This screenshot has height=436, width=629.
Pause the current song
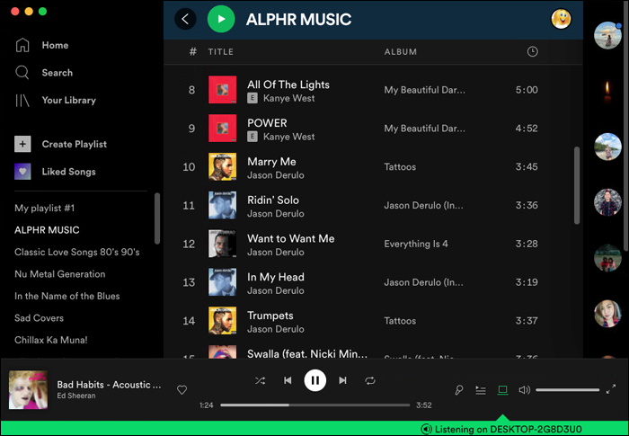click(314, 380)
